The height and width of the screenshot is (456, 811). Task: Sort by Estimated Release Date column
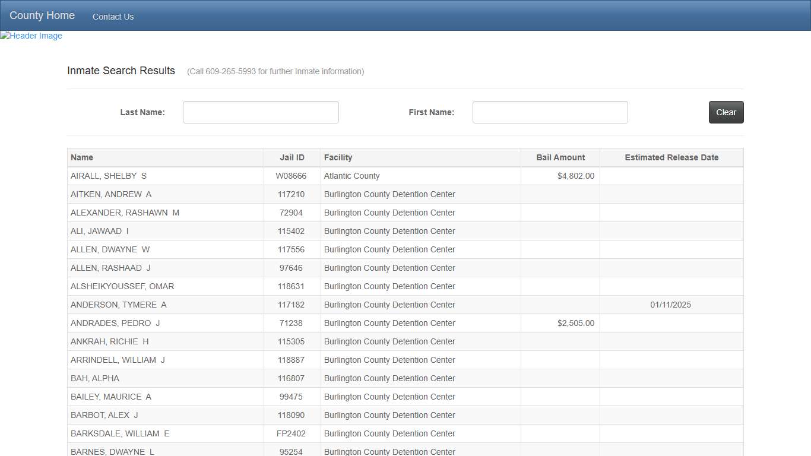click(671, 157)
